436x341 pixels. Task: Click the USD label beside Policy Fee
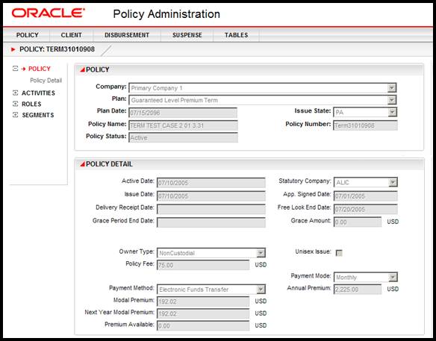[261, 265]
